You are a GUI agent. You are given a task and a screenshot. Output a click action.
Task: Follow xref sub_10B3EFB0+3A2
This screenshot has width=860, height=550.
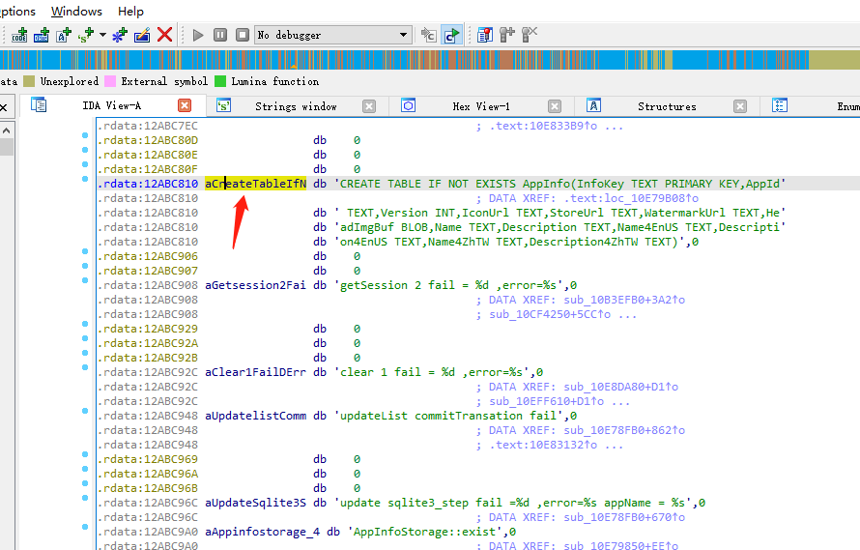pos(624,300)
